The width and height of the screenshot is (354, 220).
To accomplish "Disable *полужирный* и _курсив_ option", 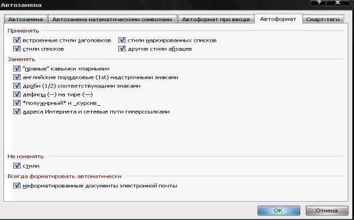I will pyautogui.click(x=17, y=103).
